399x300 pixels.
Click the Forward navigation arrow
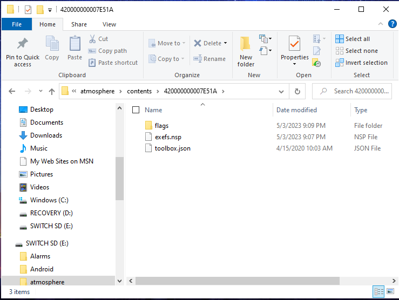tap(28, 91)
